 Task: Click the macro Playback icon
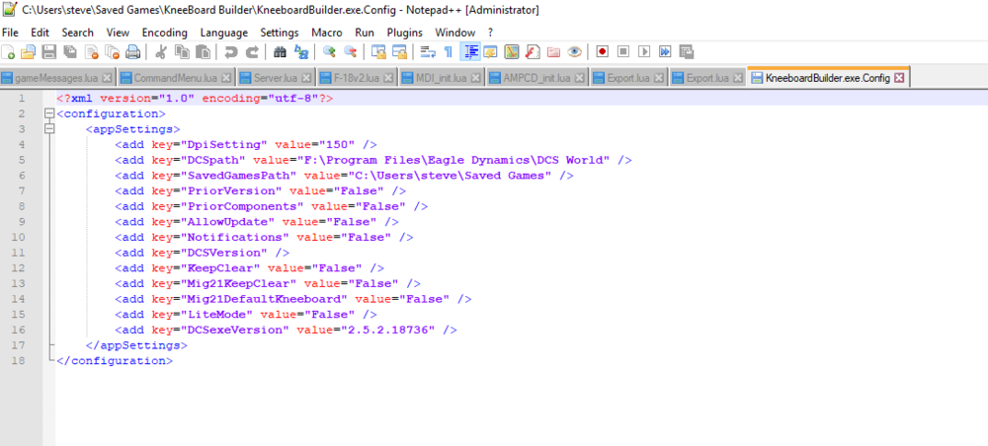pyautogui.click(x=643, y=52)
